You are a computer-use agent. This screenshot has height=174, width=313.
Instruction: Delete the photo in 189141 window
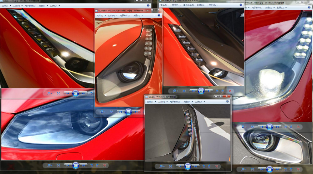[x=230, y=91]
